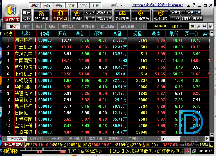Open 钱龙快讯 news feed icon
The image size is (216, 156).
tap(41, 15)
